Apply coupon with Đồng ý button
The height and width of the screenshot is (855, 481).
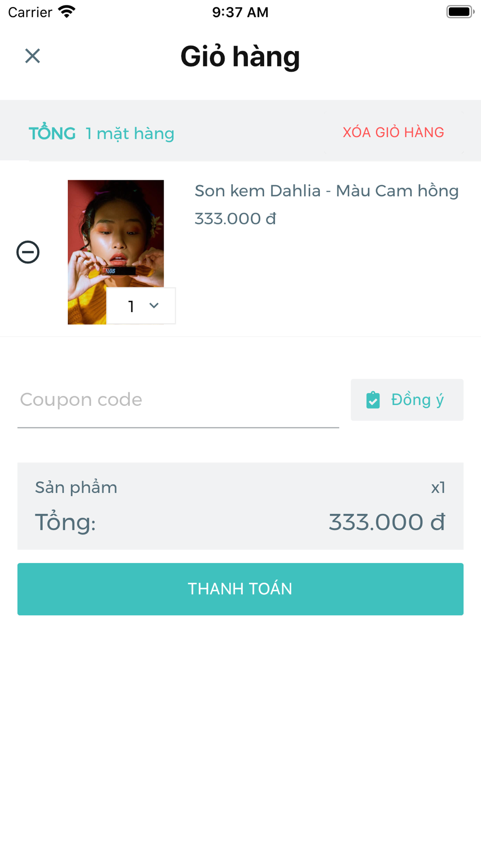[x=407, y=400]
